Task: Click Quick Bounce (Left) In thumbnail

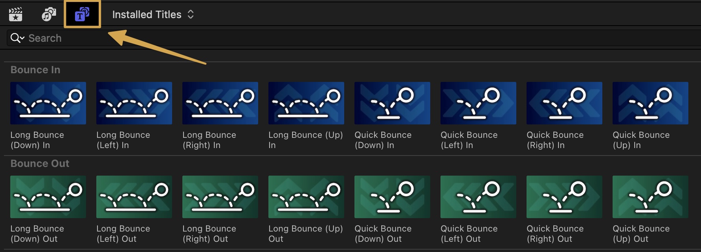Action: pyautogui.click(x=478, y=103)
